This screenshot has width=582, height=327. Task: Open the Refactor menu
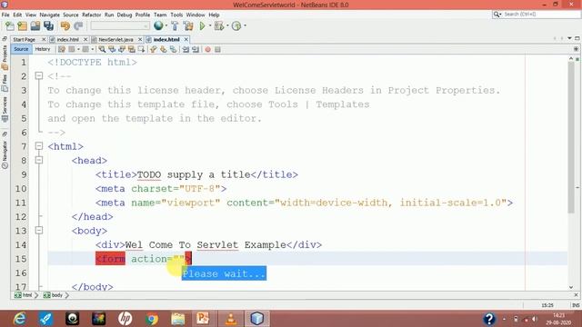(91, 15)
